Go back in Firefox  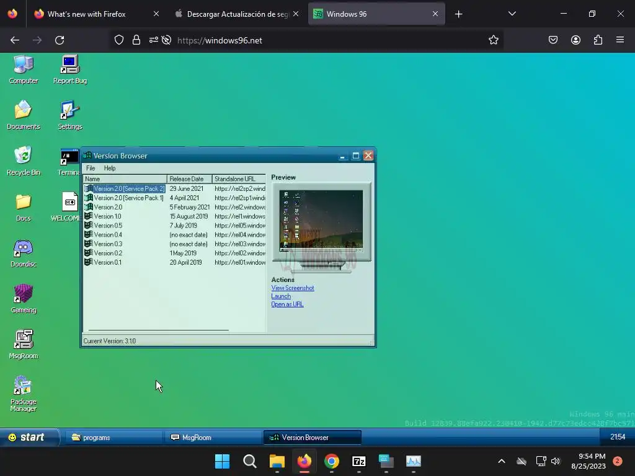[15, 40]
